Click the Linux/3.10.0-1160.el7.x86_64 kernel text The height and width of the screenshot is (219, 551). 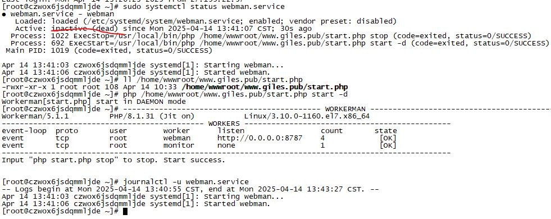click(x=307, y=116)
